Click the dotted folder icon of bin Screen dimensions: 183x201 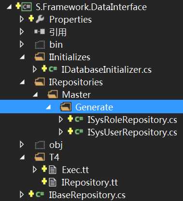pyautogui.click(x=40, y=44)
